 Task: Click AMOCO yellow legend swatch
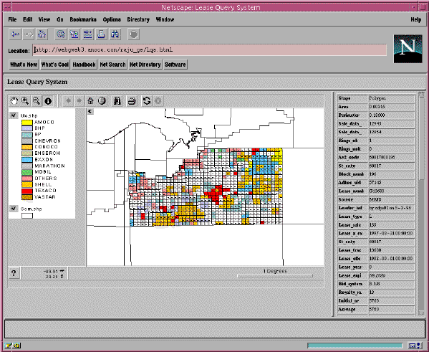pyautogui.click(x=27, y=122)
